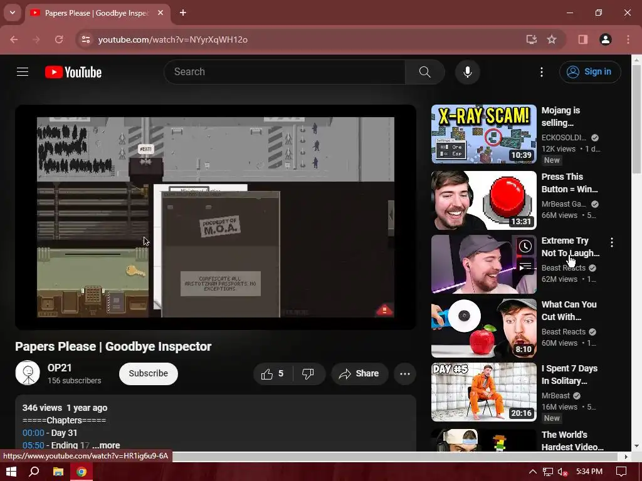Open Chrome three-dot menu

pyautogui.click(x=628, y=39)
